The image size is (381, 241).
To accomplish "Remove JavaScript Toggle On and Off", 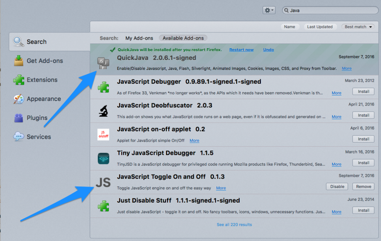I will (x=363, y=186).
